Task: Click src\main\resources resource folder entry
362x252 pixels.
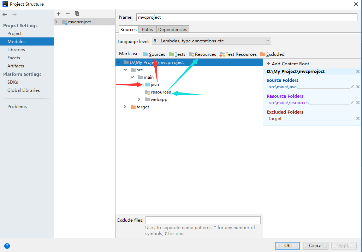Action: (x=289, y=103)
